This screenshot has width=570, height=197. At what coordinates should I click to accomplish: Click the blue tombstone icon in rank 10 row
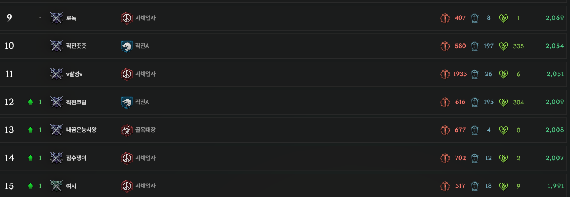(x=475, y=46)
